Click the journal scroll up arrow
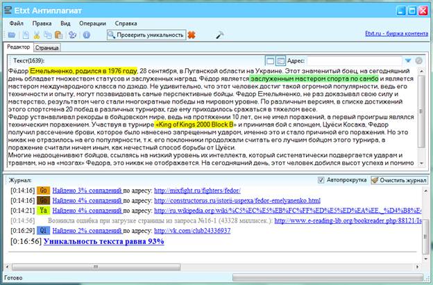This screenshot has width=433, height=285. click(x=425, y=190)
